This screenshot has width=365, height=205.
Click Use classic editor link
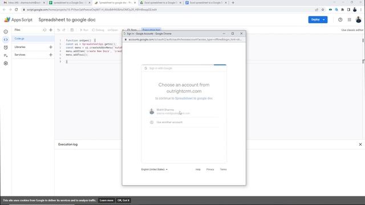[352, 30]
